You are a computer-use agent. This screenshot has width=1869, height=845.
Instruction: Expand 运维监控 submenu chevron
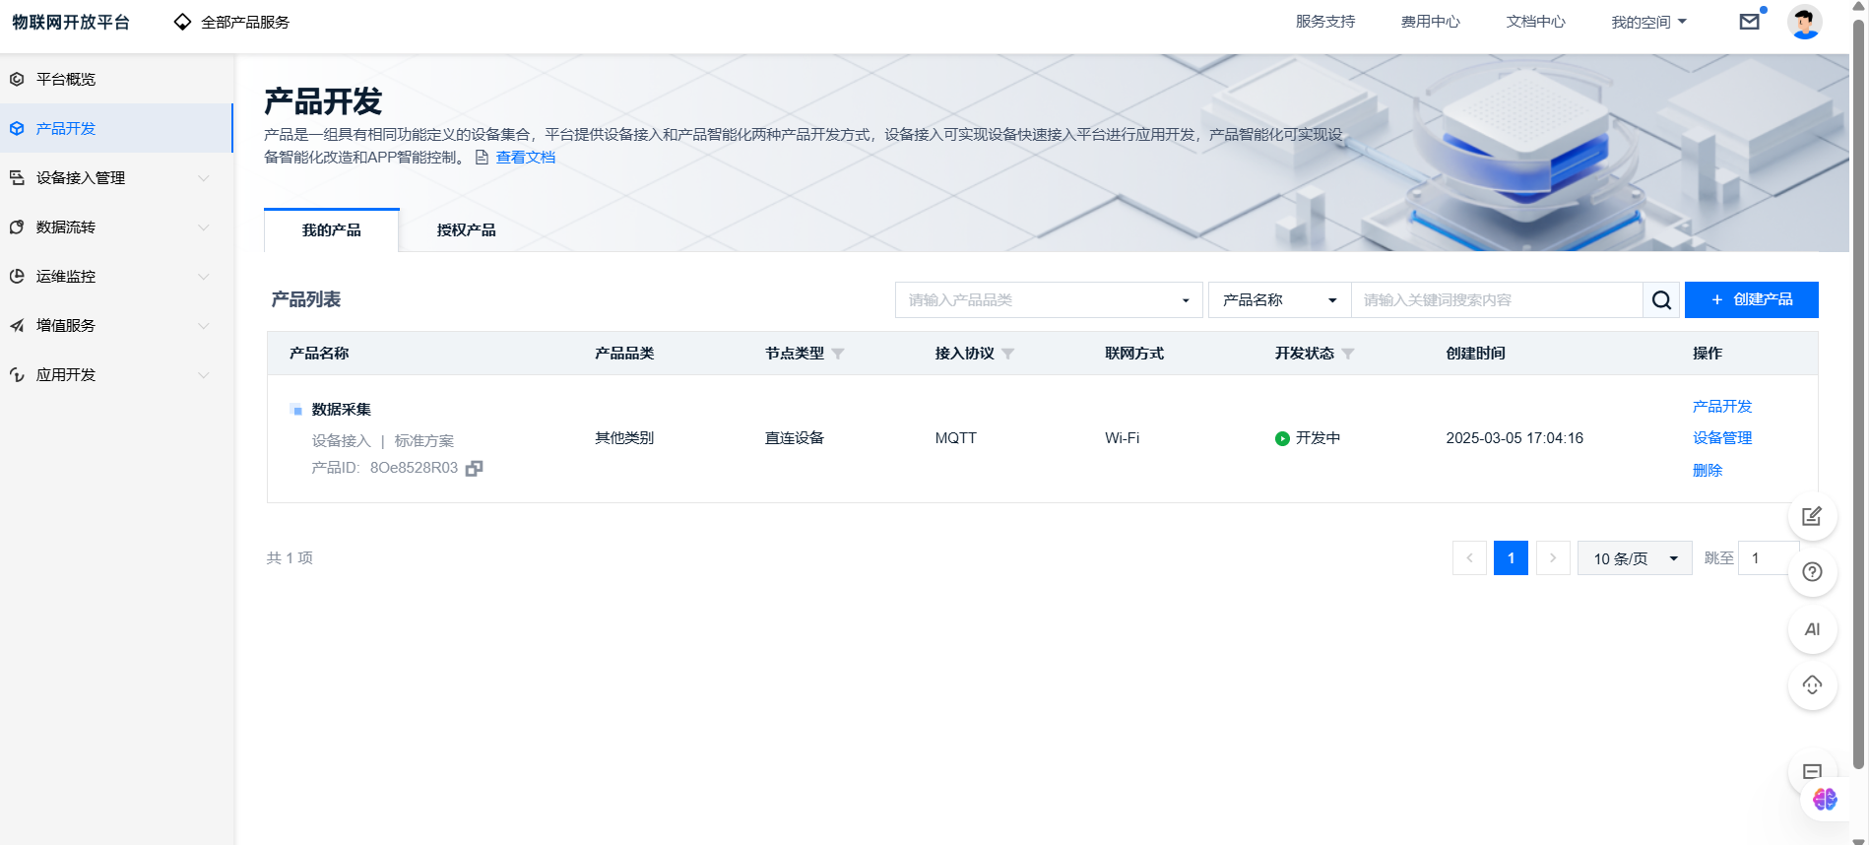click(x=204, y=277)
